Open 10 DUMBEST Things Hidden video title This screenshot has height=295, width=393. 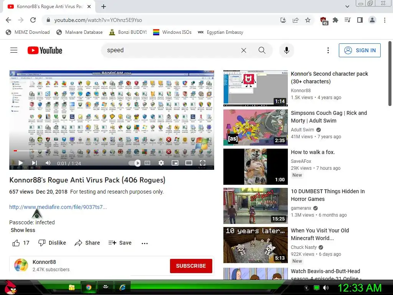pyautogui.click(x=328, y=195)
